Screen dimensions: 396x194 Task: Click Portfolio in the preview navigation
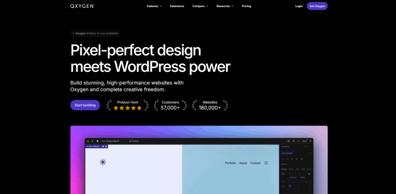(230, 163)
